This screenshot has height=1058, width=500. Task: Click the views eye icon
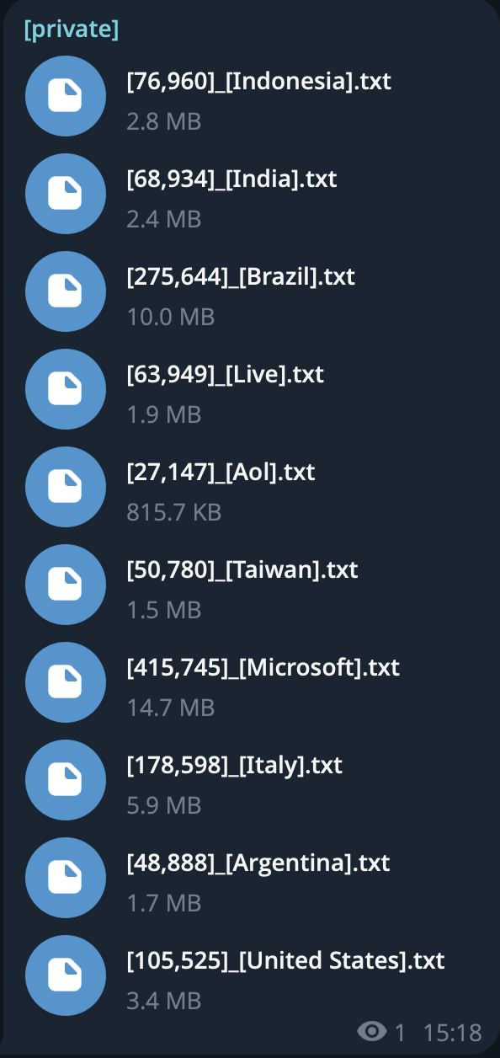(x=372, y=1032)
